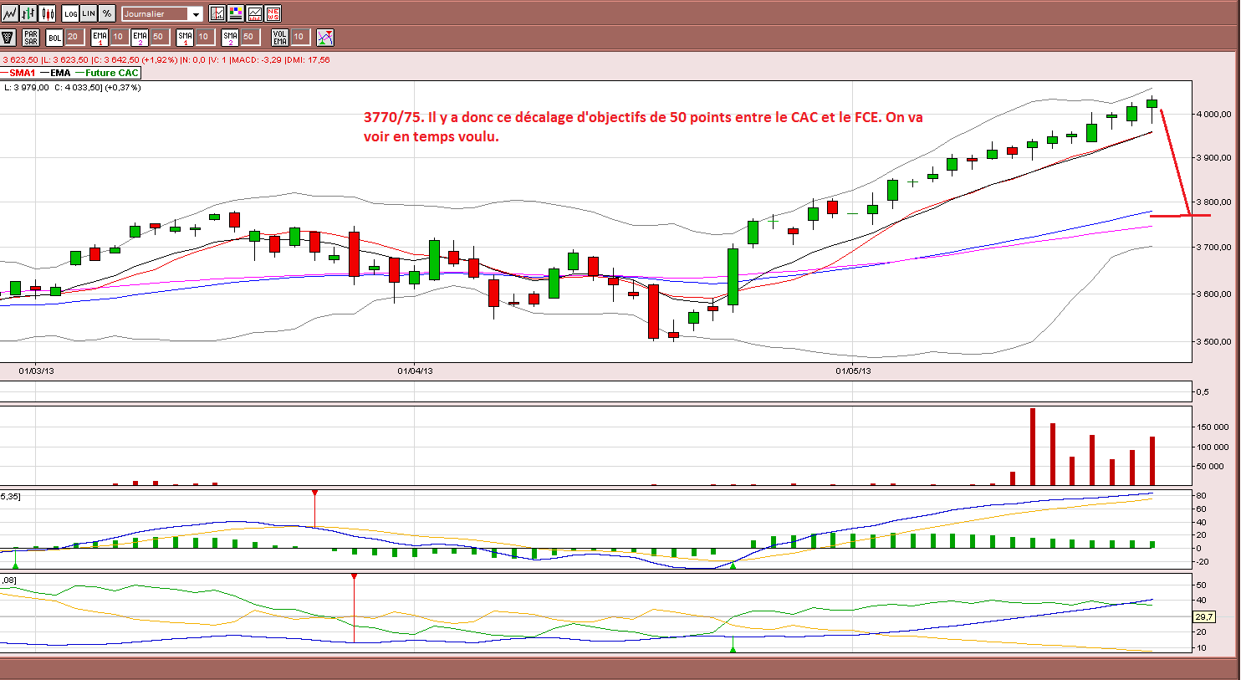Click the 3 500,00 price axis label
Screen dimensions: 1241x680
[x=1213, y=341]
